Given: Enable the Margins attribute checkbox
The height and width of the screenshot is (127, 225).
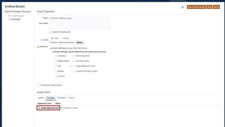Looking at the screenshot, I should click(x=56, y=71).
